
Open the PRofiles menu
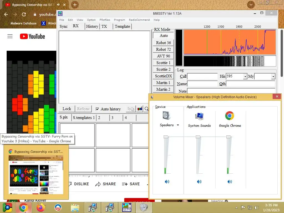coord(105,20)
